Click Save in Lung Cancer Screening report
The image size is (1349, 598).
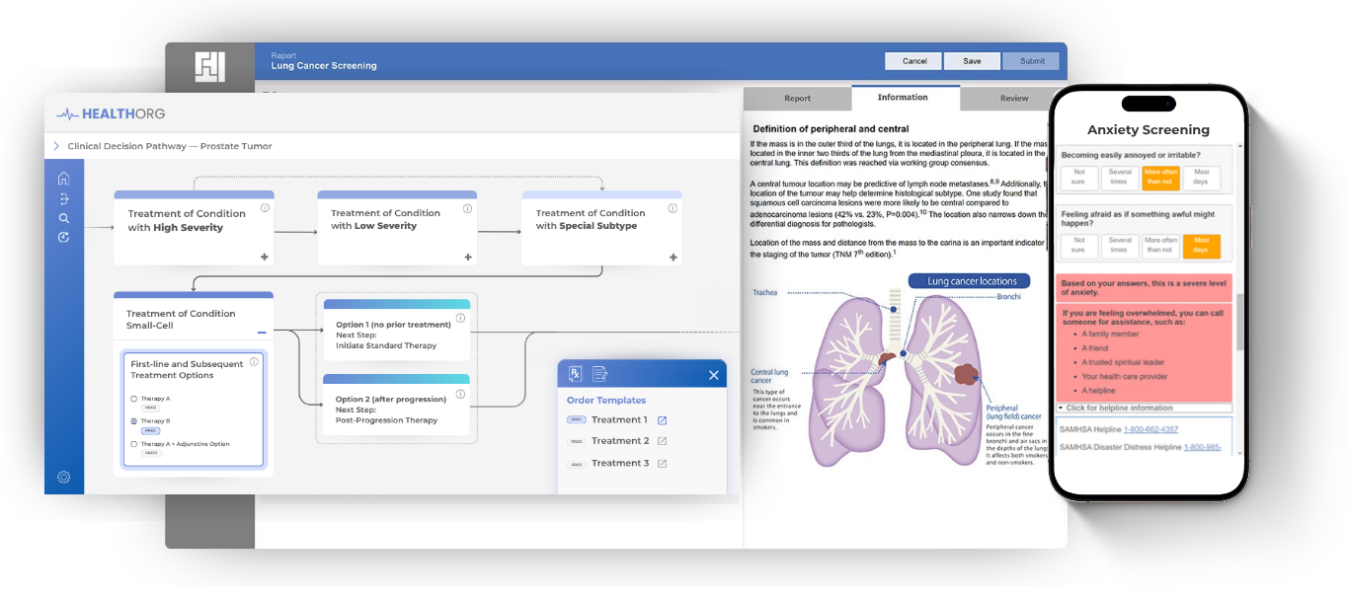click(x=972, y=61)
